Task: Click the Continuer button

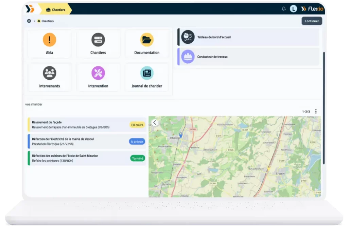Action: (312, 21)
